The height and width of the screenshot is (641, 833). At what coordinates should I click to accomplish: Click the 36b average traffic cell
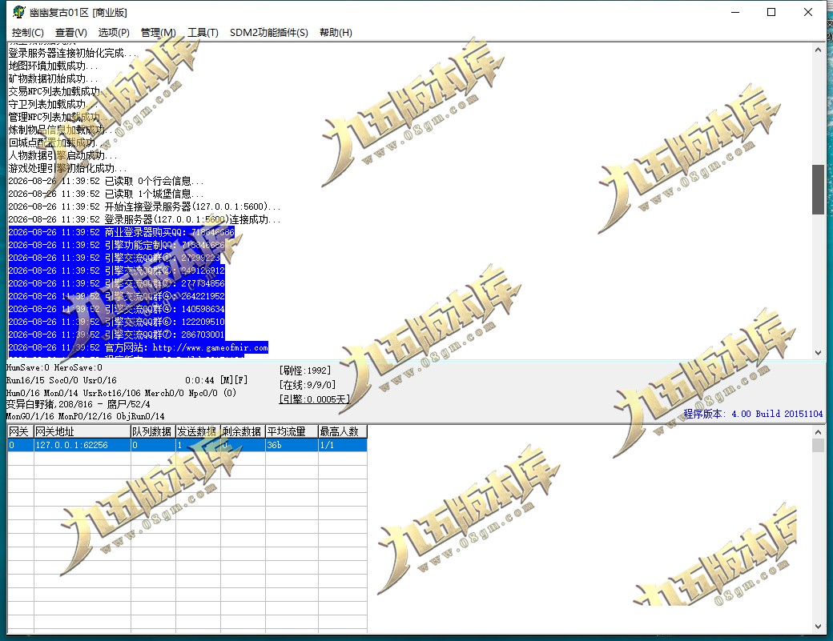tap(292, 445)
